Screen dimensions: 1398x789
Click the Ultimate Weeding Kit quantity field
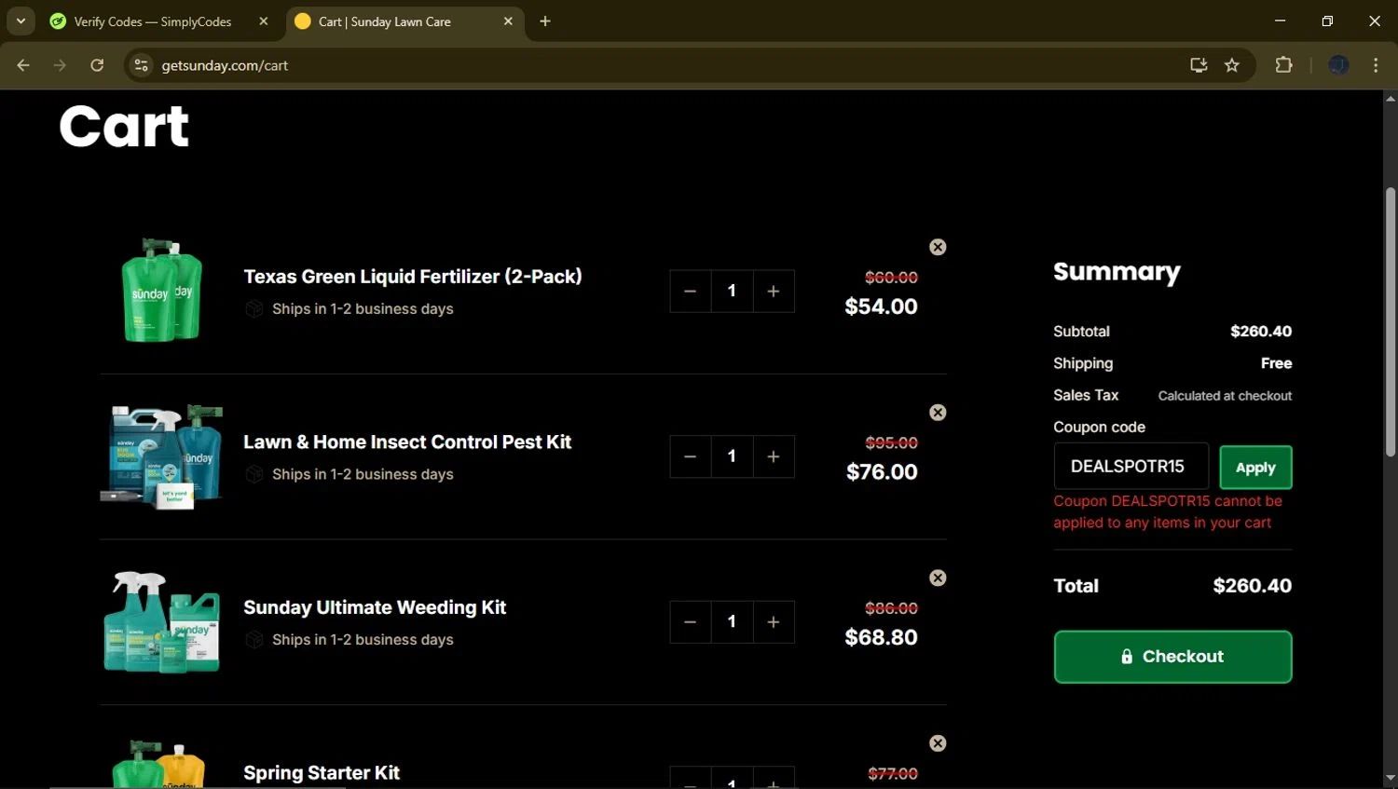[x=732, y=622]
